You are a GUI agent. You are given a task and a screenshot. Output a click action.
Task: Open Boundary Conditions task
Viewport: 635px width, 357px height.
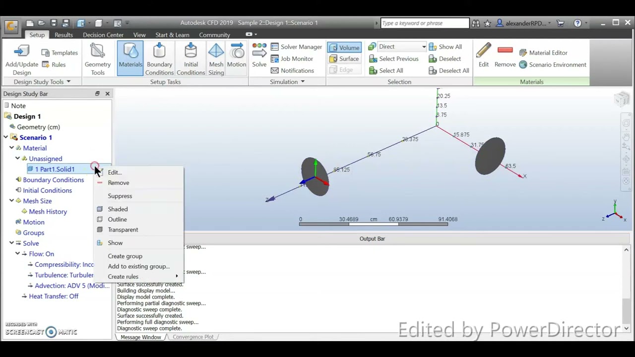[159, 59]
